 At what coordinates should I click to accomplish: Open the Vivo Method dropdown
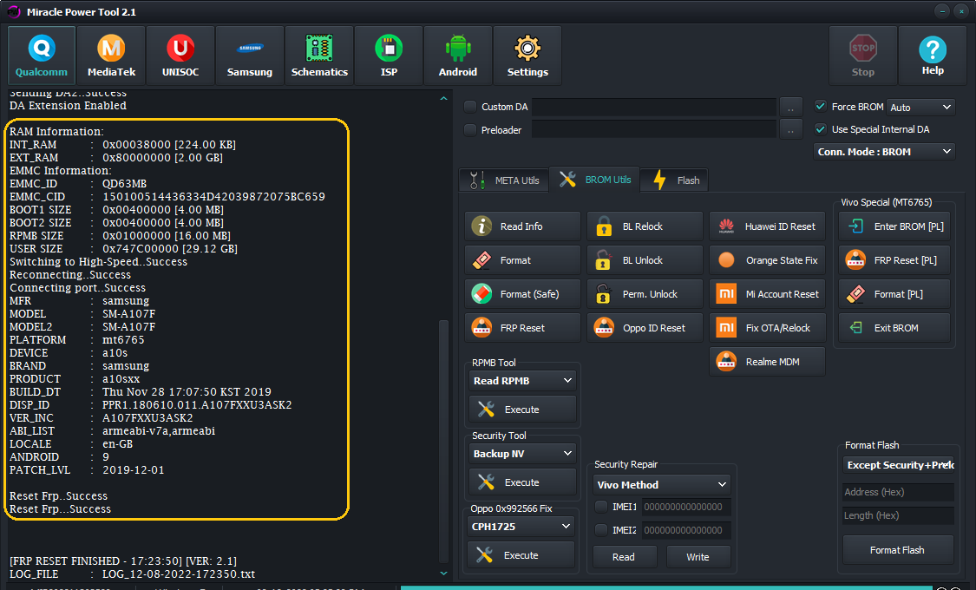[662, 484]
